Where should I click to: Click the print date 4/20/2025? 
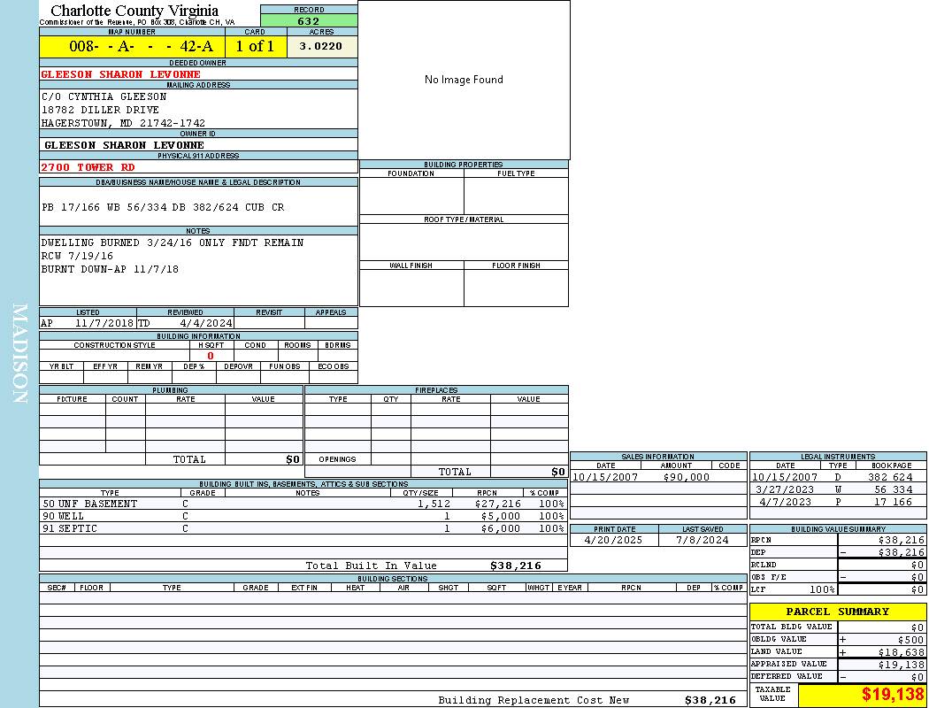614,540
